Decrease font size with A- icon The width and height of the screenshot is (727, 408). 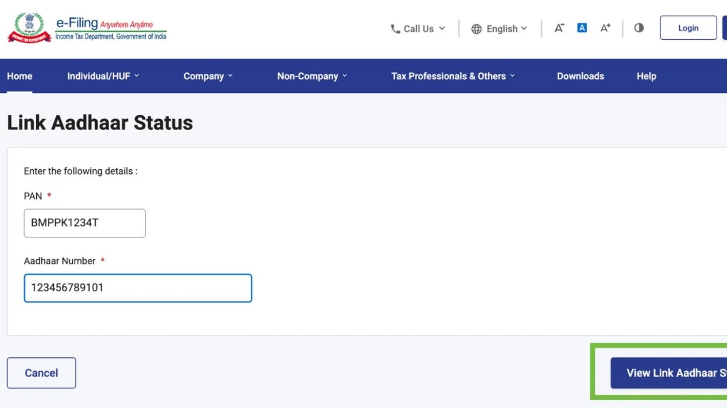[x=559, y=28]
